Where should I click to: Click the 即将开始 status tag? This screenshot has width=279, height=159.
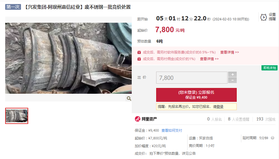(270, 68)
